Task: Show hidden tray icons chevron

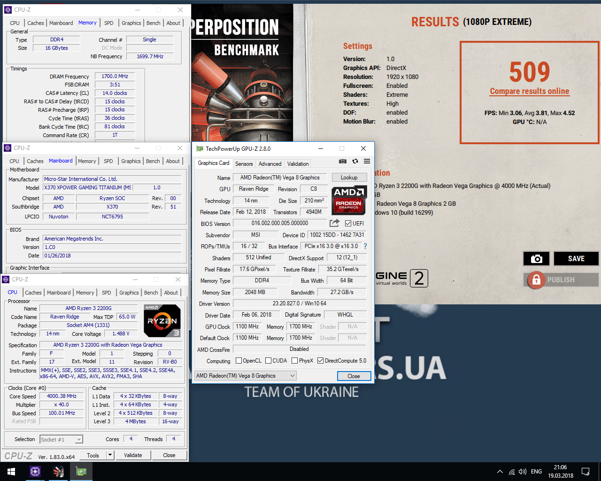Action: [500, 472]
